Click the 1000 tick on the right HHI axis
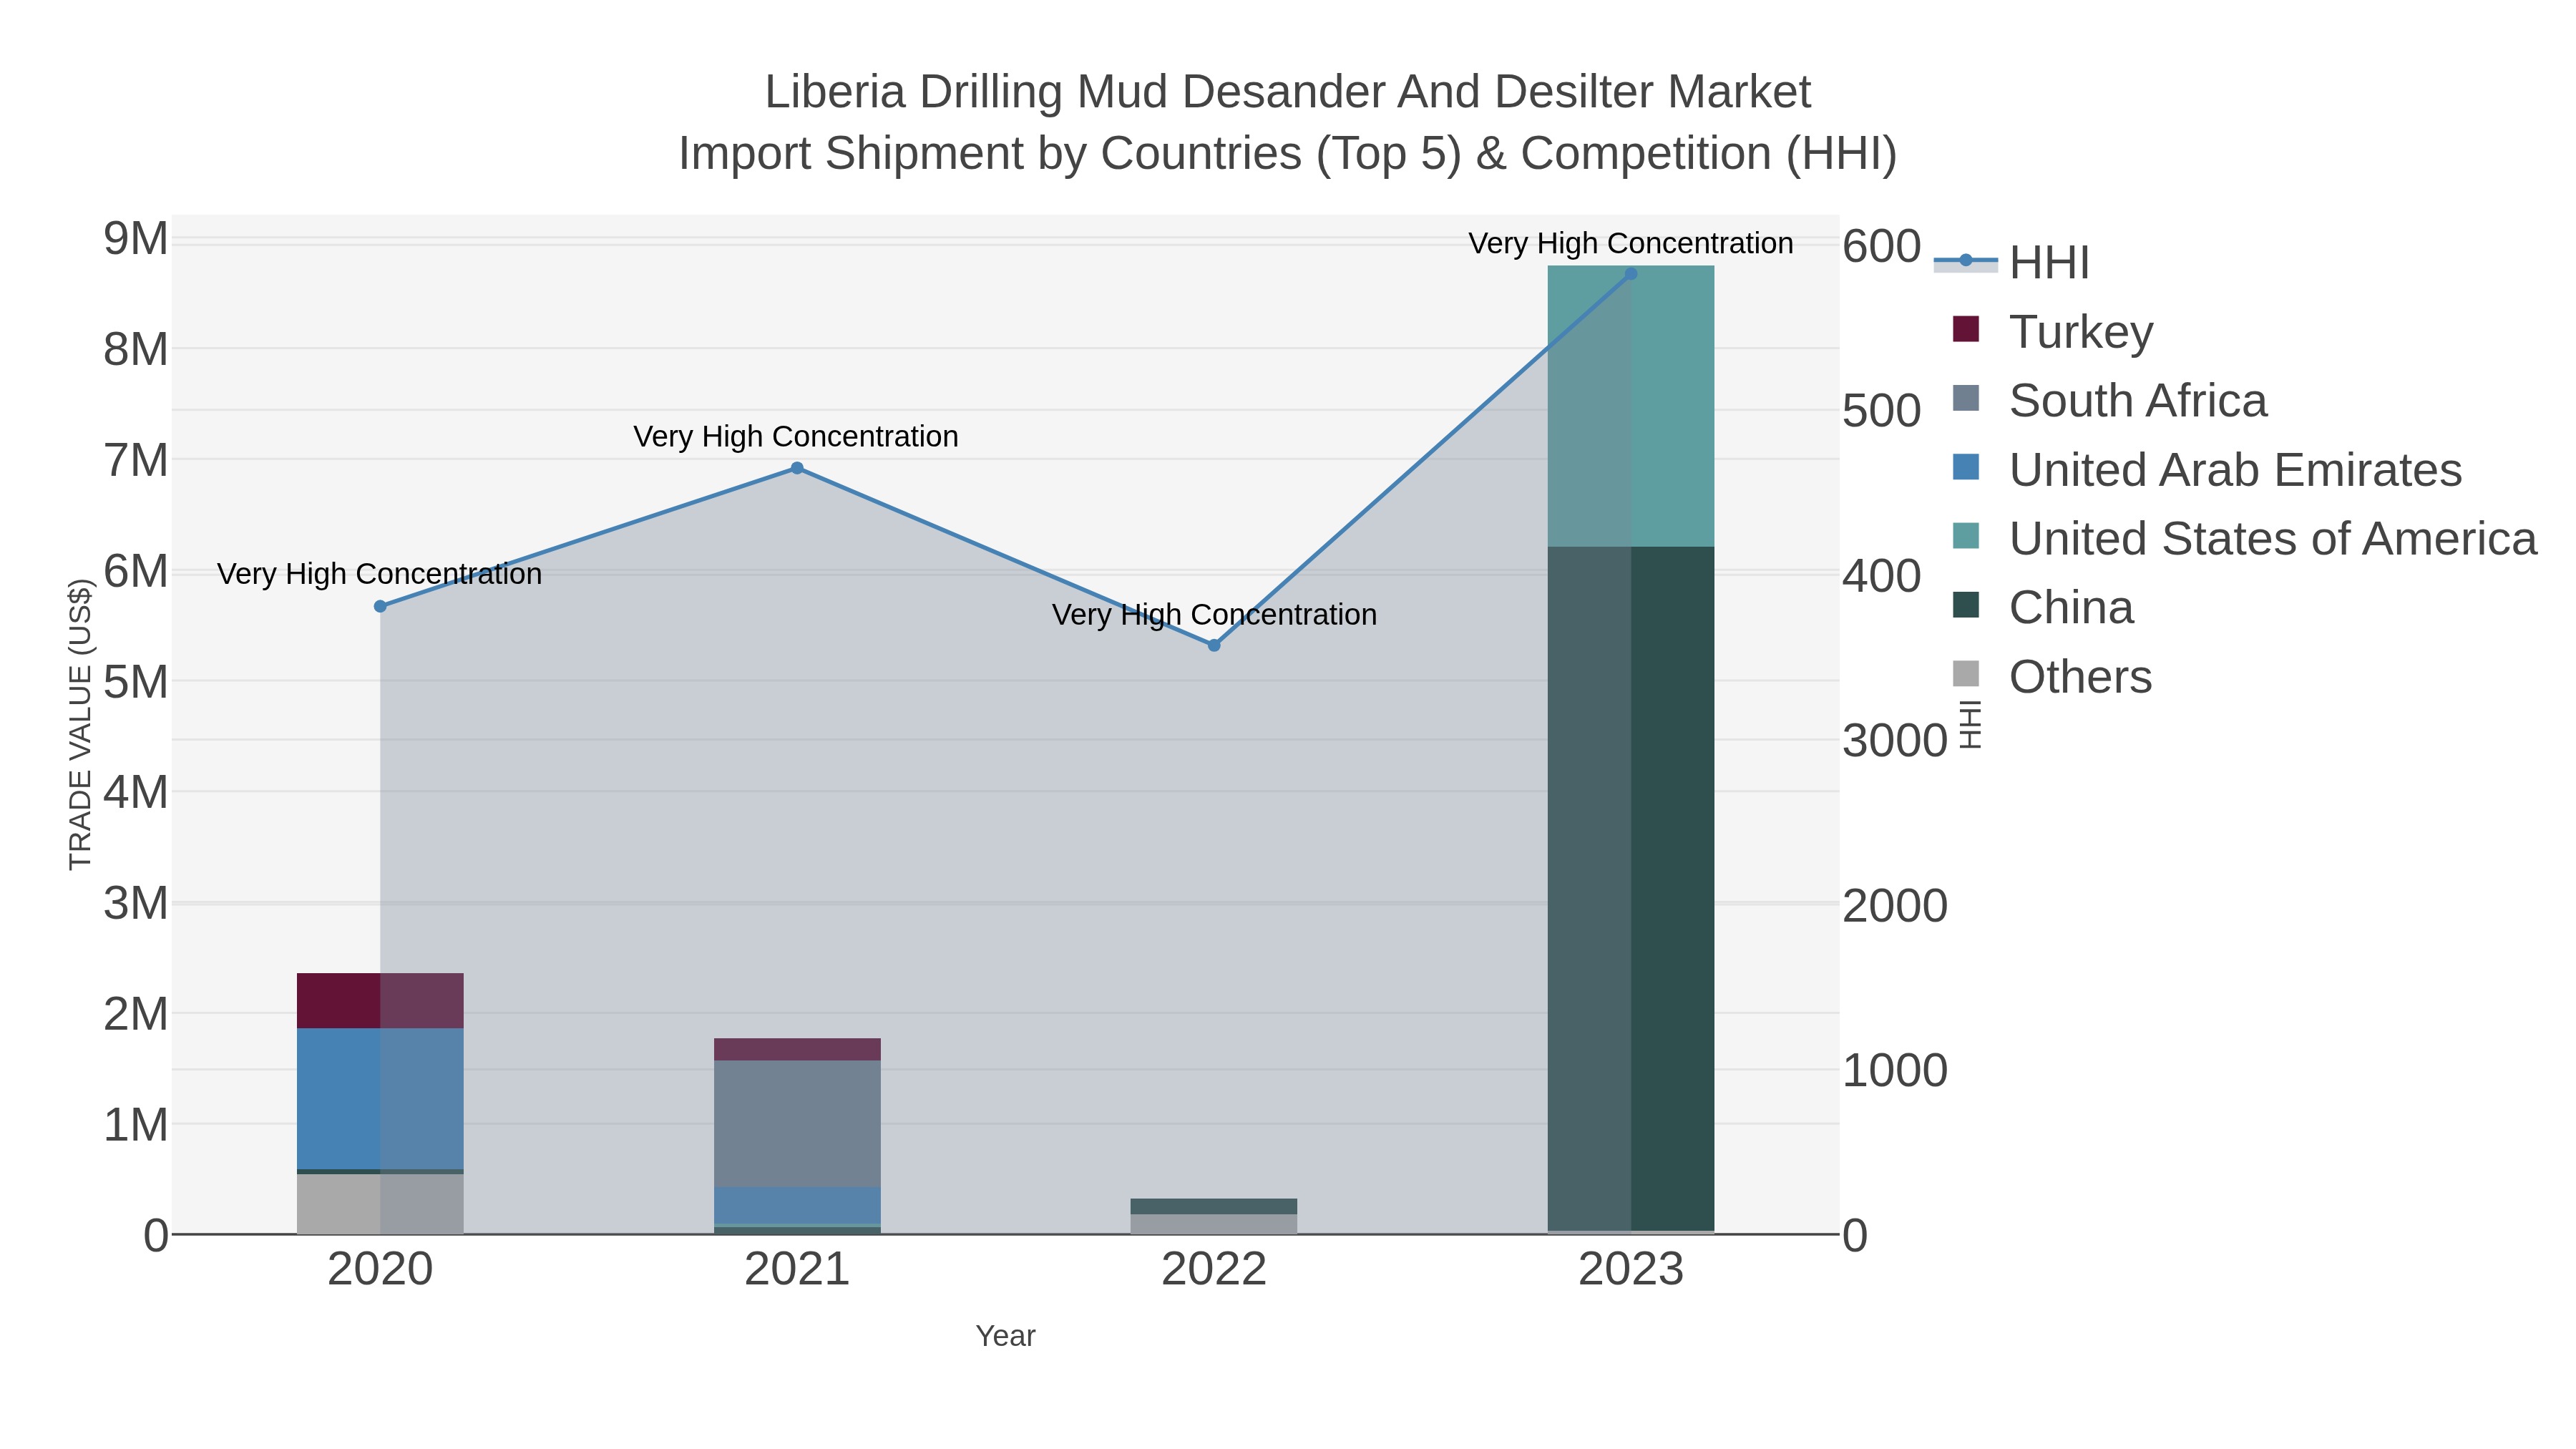Screen dimensions: 2576x1449 [x=1895, y=1070]
